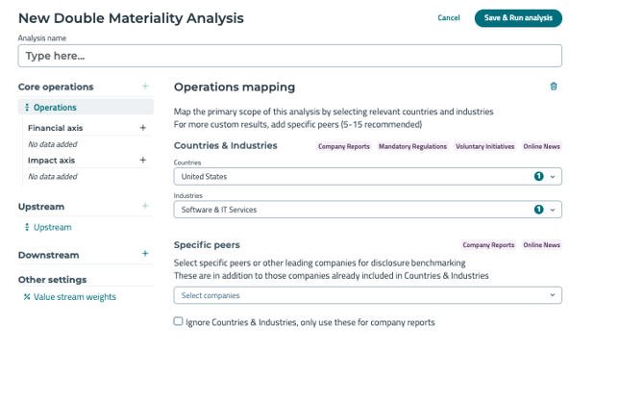The image size is (644, 401).
Task: Open the Select companies dropdown
Action: 367,295
